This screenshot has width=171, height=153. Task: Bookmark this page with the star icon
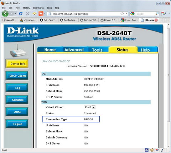[122, 14]
